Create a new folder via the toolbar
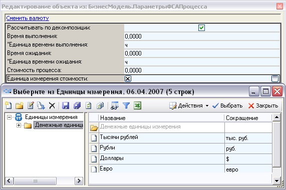Viewport: 286px width, 190px height. [20, 105]
